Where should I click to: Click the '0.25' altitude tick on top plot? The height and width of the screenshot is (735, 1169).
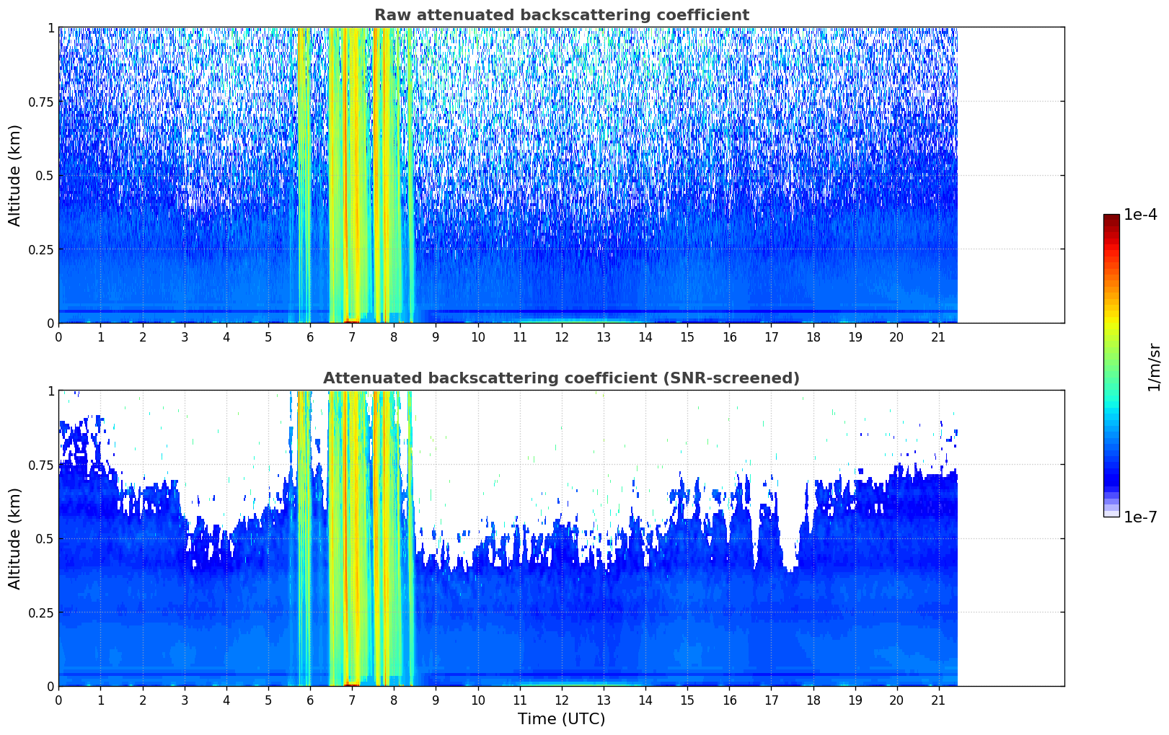point(41,250)
